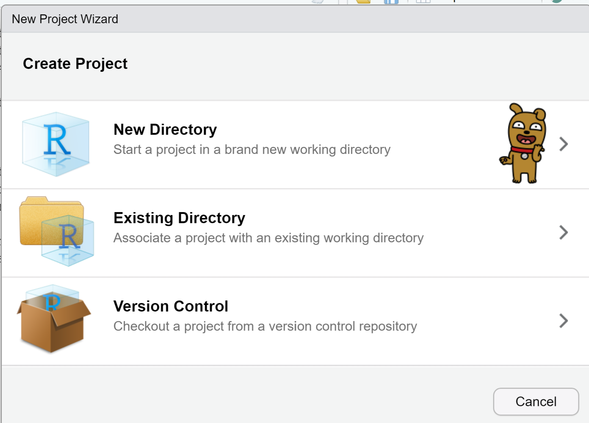Cancel the New Project Wizard
Screen dimensions: 589x423
click(536, 402)
